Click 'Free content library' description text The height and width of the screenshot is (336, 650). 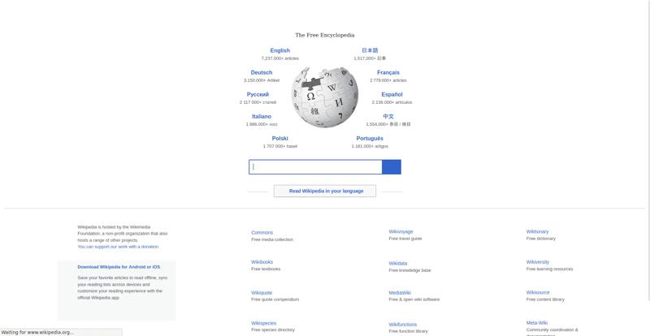pos(545,299)
